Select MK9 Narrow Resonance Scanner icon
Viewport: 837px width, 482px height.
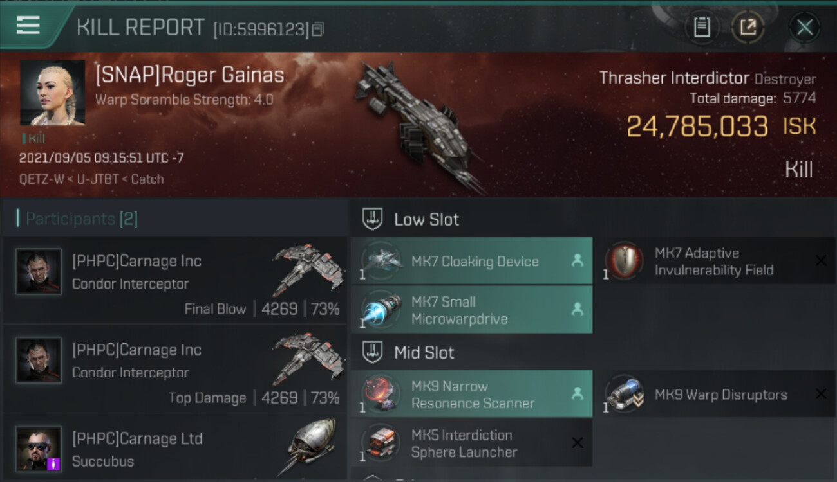coord(382,394)
